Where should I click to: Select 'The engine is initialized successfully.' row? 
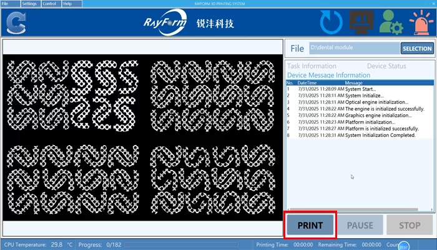tap(360, 109)
